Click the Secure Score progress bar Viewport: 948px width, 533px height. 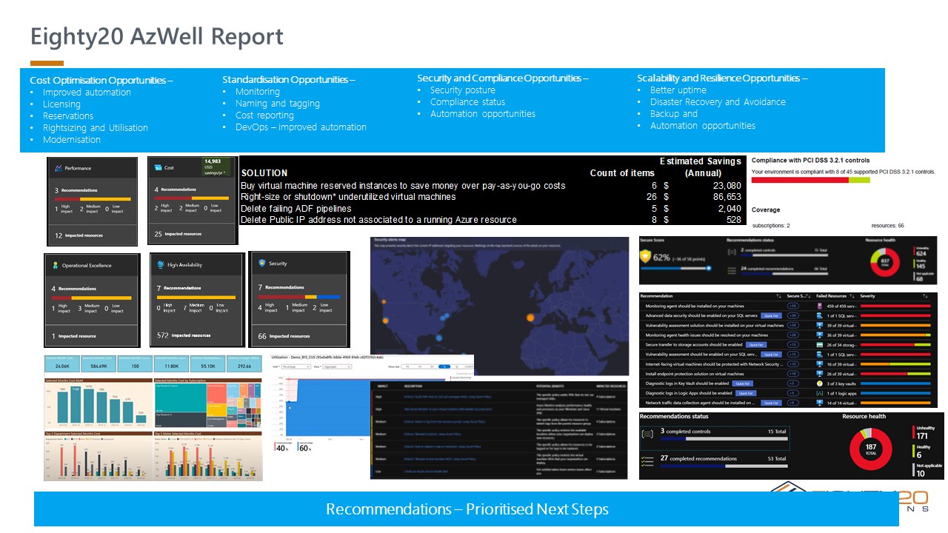[676, 268]
